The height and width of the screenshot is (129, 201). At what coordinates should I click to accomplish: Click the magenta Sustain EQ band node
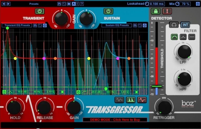(x=118, y=58)
